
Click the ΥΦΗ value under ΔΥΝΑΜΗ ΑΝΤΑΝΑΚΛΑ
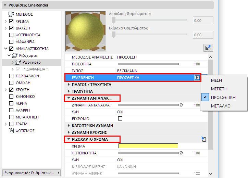coord(120,112)
